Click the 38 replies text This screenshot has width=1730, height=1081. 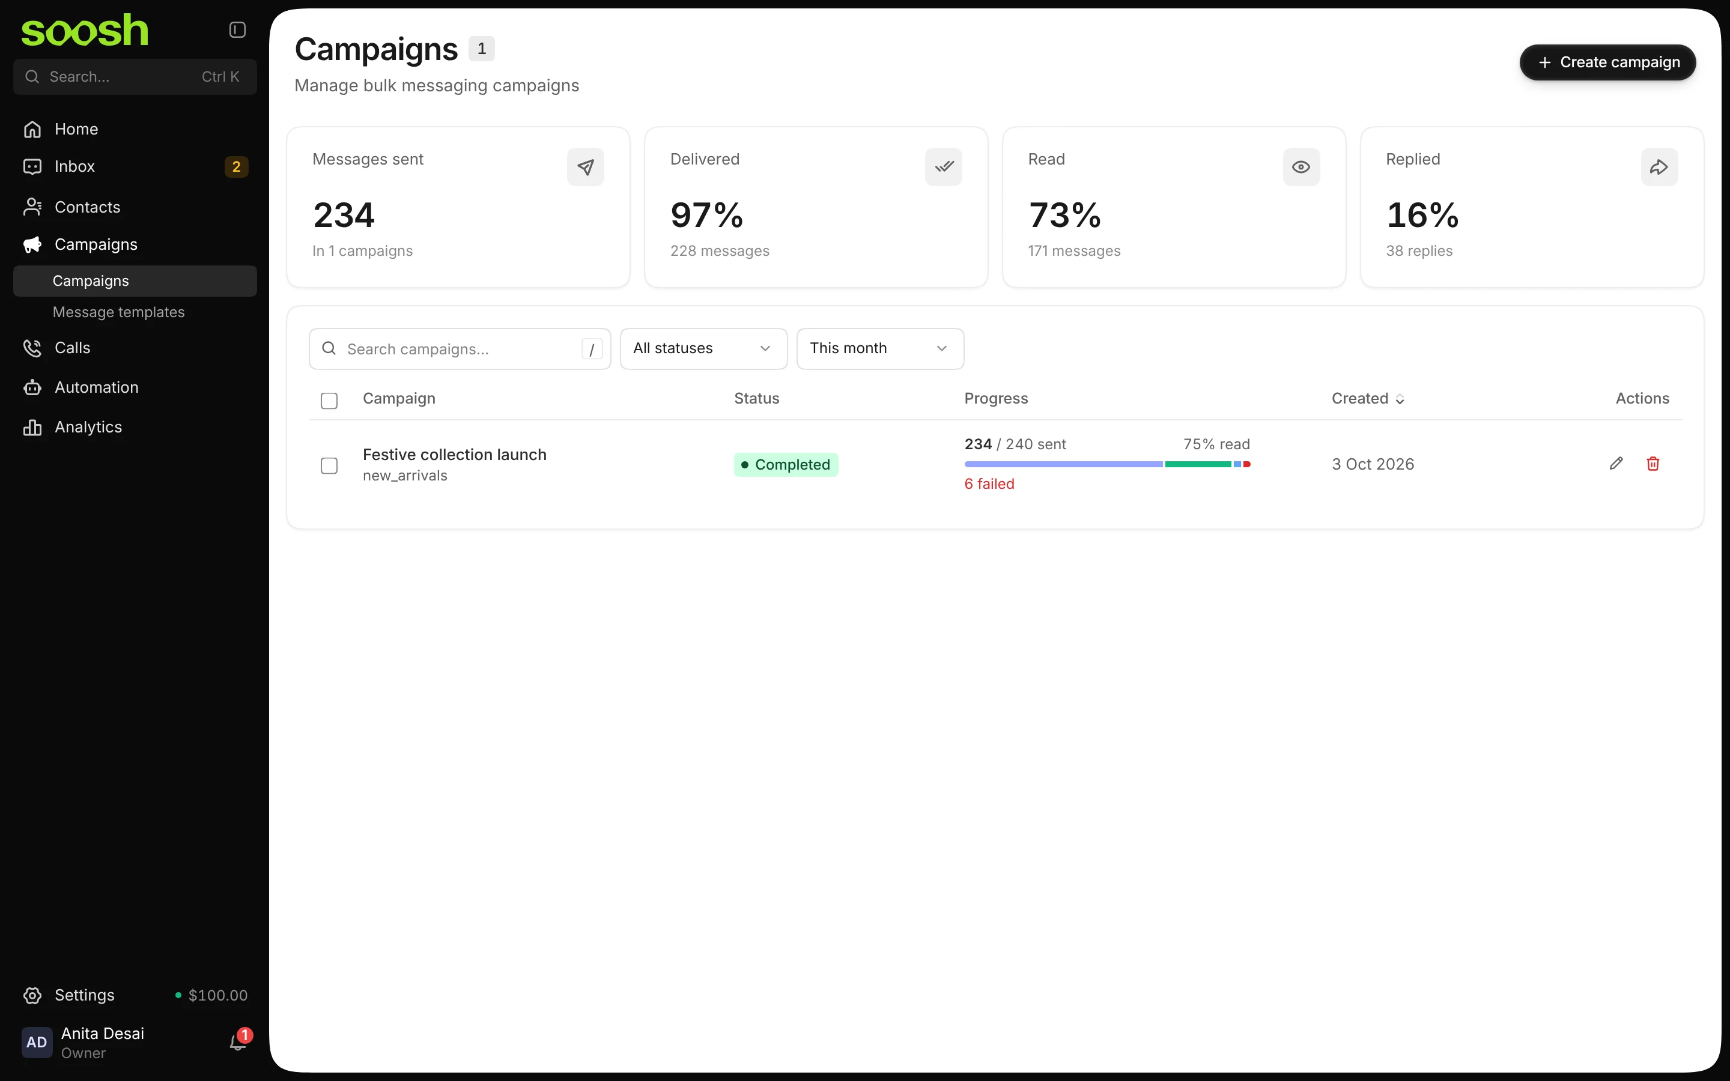tap(1419, 251)
